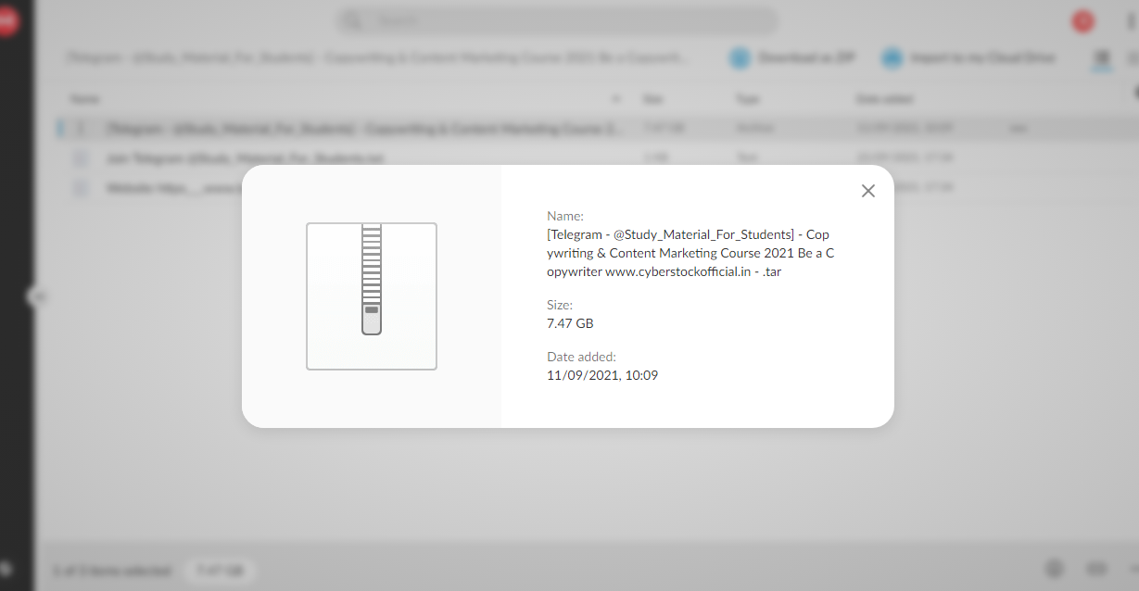
Task: Click the Name column header
Action: click(84, 98)
